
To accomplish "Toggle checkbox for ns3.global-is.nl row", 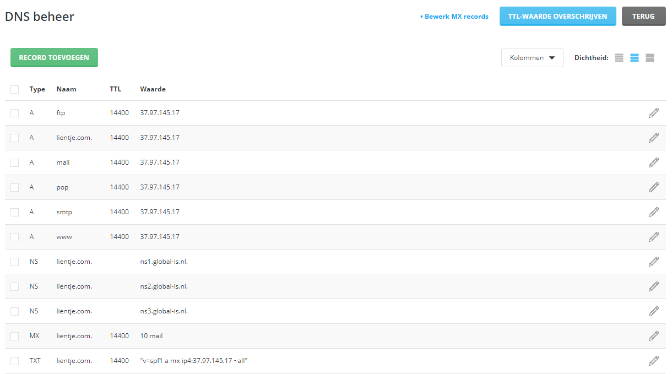I will tap(15, 311).
